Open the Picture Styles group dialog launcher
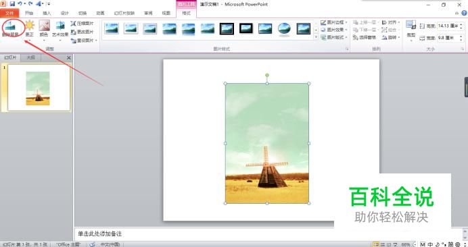This screenshot has width=468, height=247. pos(347,49)
